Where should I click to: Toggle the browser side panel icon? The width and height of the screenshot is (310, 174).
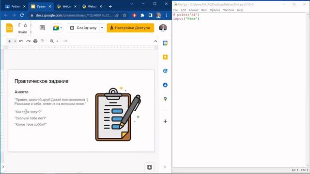click(151, 15)
